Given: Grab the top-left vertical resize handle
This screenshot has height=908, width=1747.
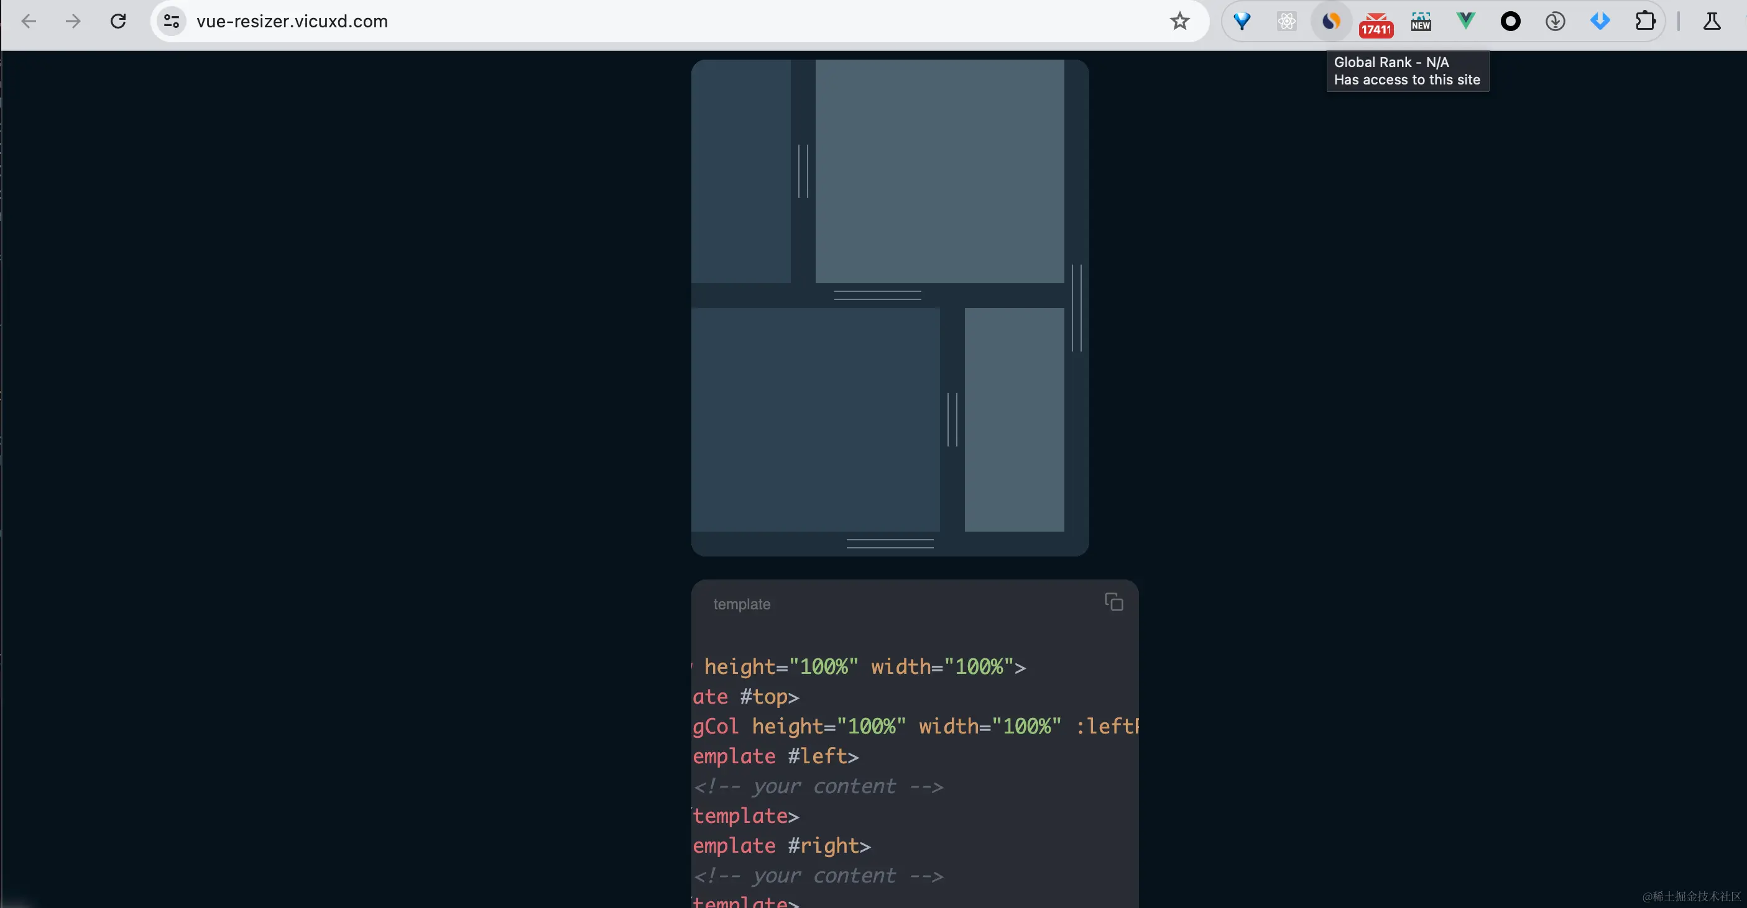Looking at the screenshot, I should coord(803,171).
